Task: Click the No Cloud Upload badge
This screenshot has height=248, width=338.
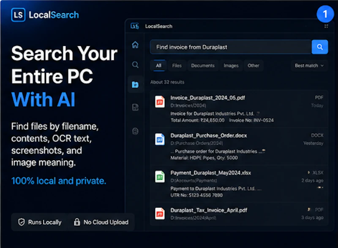Action: [x=101, y=222]
